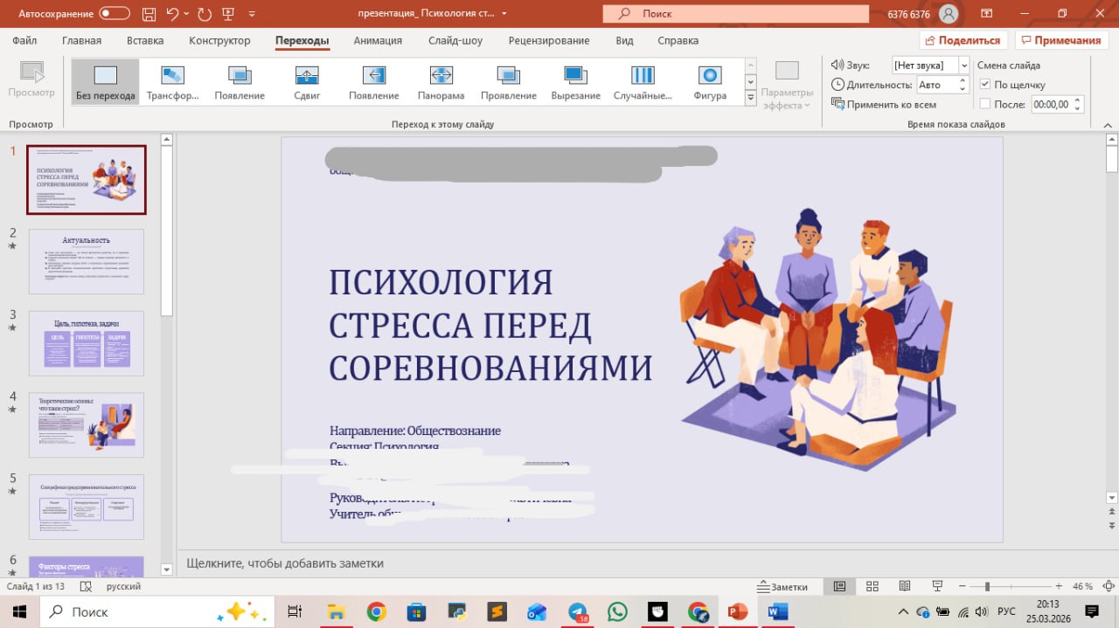Click the русский language indicator
1119x628 pixels.
point(123,587)
